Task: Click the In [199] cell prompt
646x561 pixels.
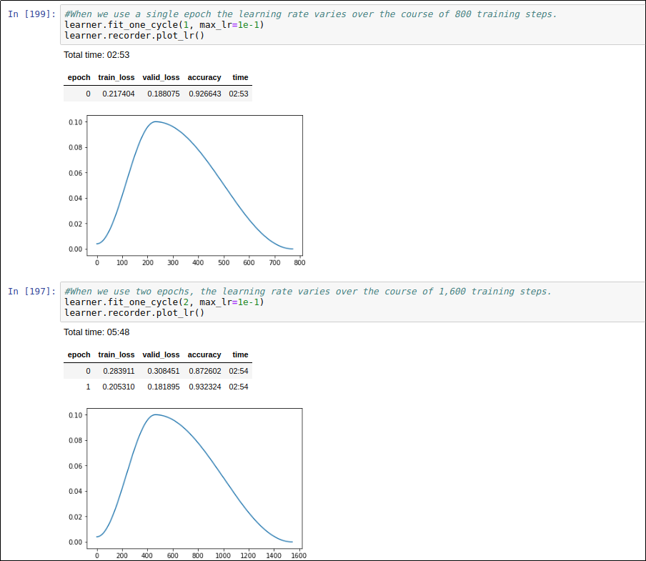Action: coord(31,14)
